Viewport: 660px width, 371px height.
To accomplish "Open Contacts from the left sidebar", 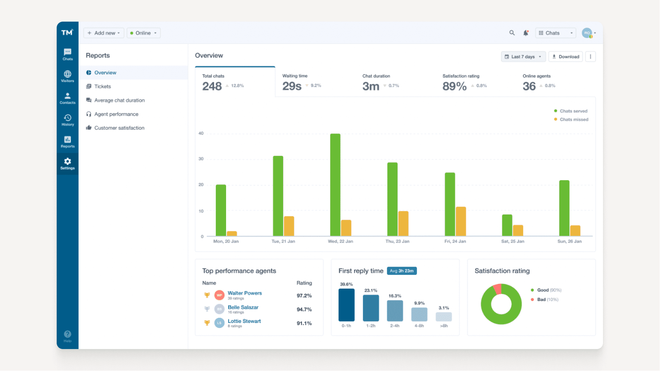I will tap(67, 98).
